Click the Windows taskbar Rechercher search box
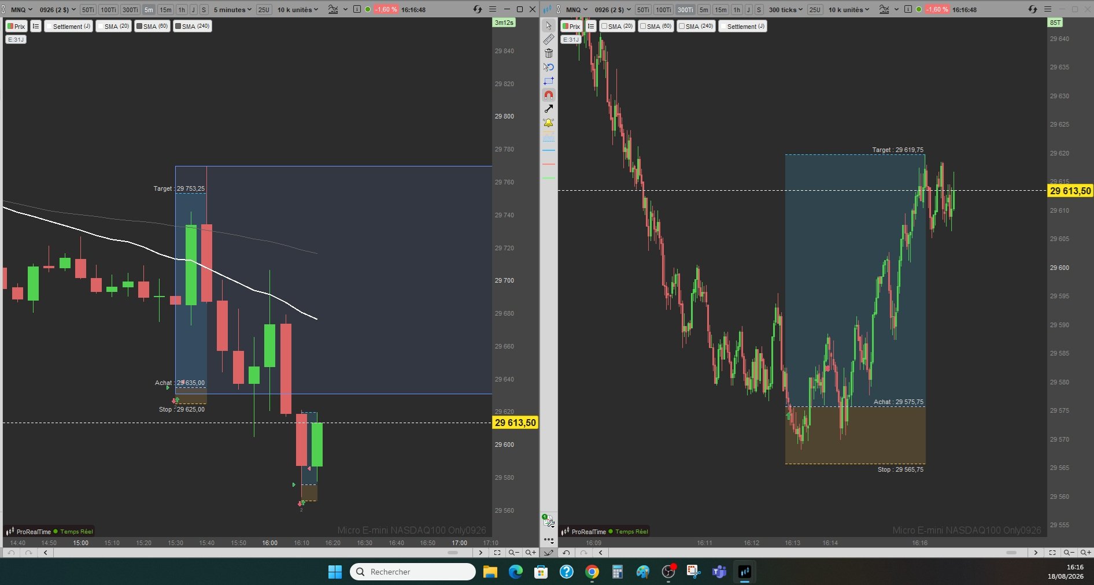Viewport: 1094px width, 585px height. pos(413,572)
